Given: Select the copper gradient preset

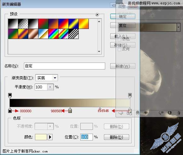Looking at the screenshot, I should point(33,34).
